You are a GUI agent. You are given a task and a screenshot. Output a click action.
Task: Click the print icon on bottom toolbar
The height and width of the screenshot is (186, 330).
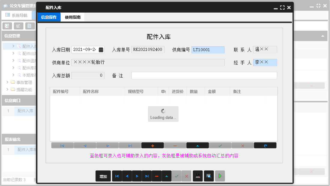[x=198, y=176]
